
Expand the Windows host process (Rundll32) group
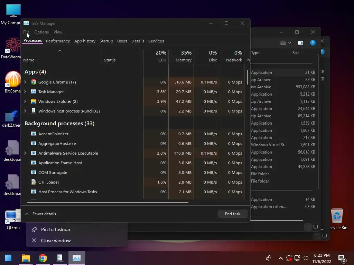25,111
